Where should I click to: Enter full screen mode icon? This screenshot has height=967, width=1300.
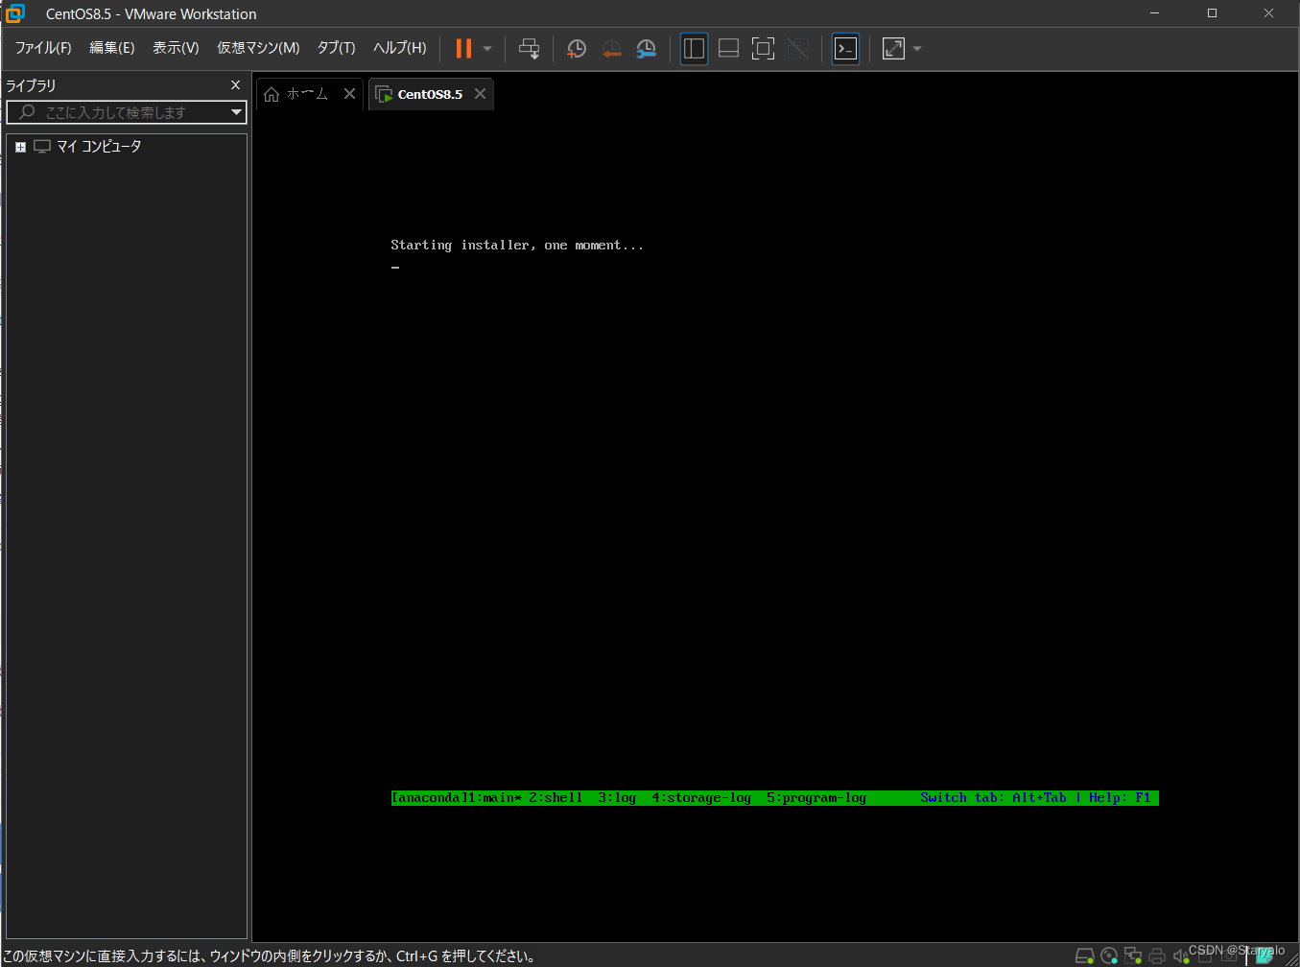tap(763, 48)
